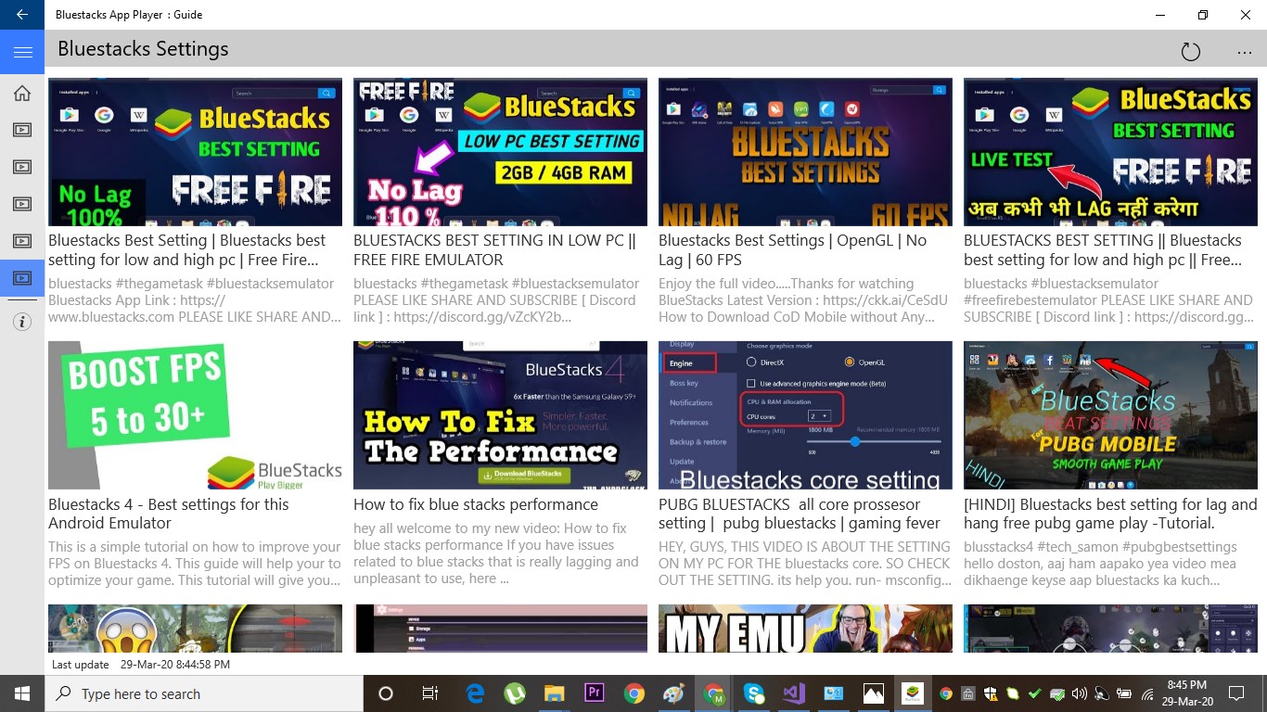Click the info icon at sidebar bottom

pos(21,322)
